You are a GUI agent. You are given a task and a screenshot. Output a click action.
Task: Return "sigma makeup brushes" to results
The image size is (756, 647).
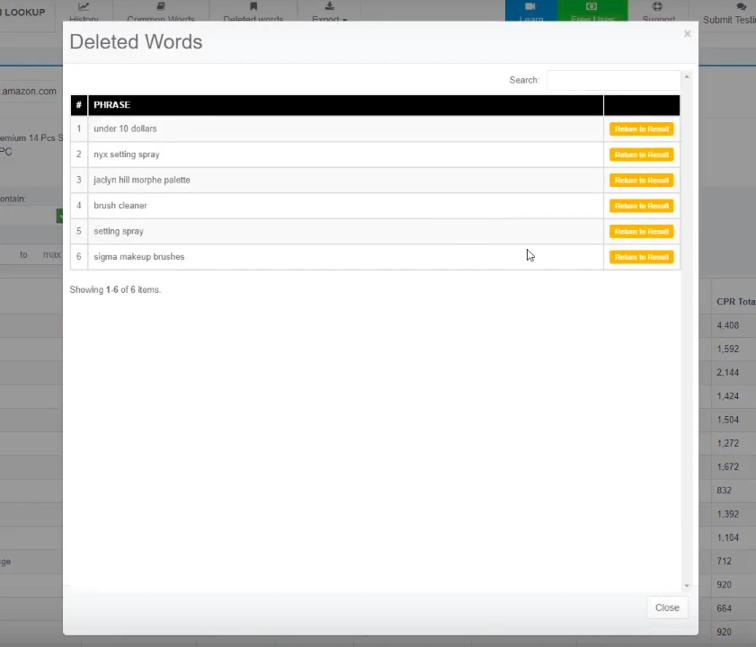click(641, 256)
